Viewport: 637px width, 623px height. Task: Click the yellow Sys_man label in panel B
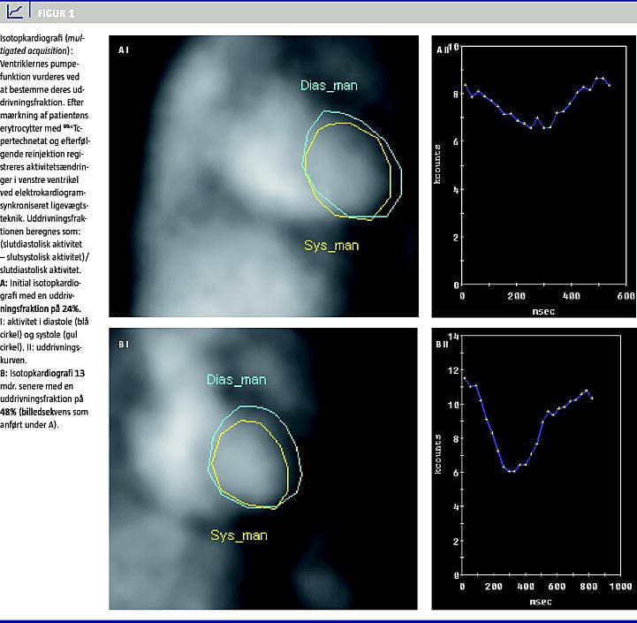[239, 535]
